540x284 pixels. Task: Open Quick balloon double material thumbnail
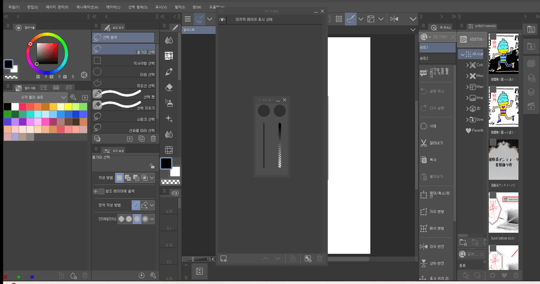click(503, 212)
